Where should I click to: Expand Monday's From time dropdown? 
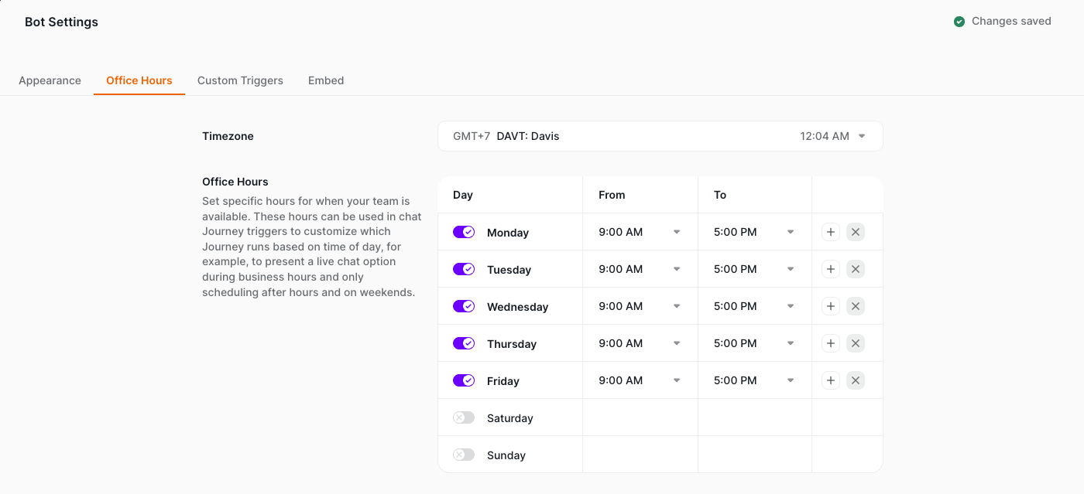click(640, 232)
